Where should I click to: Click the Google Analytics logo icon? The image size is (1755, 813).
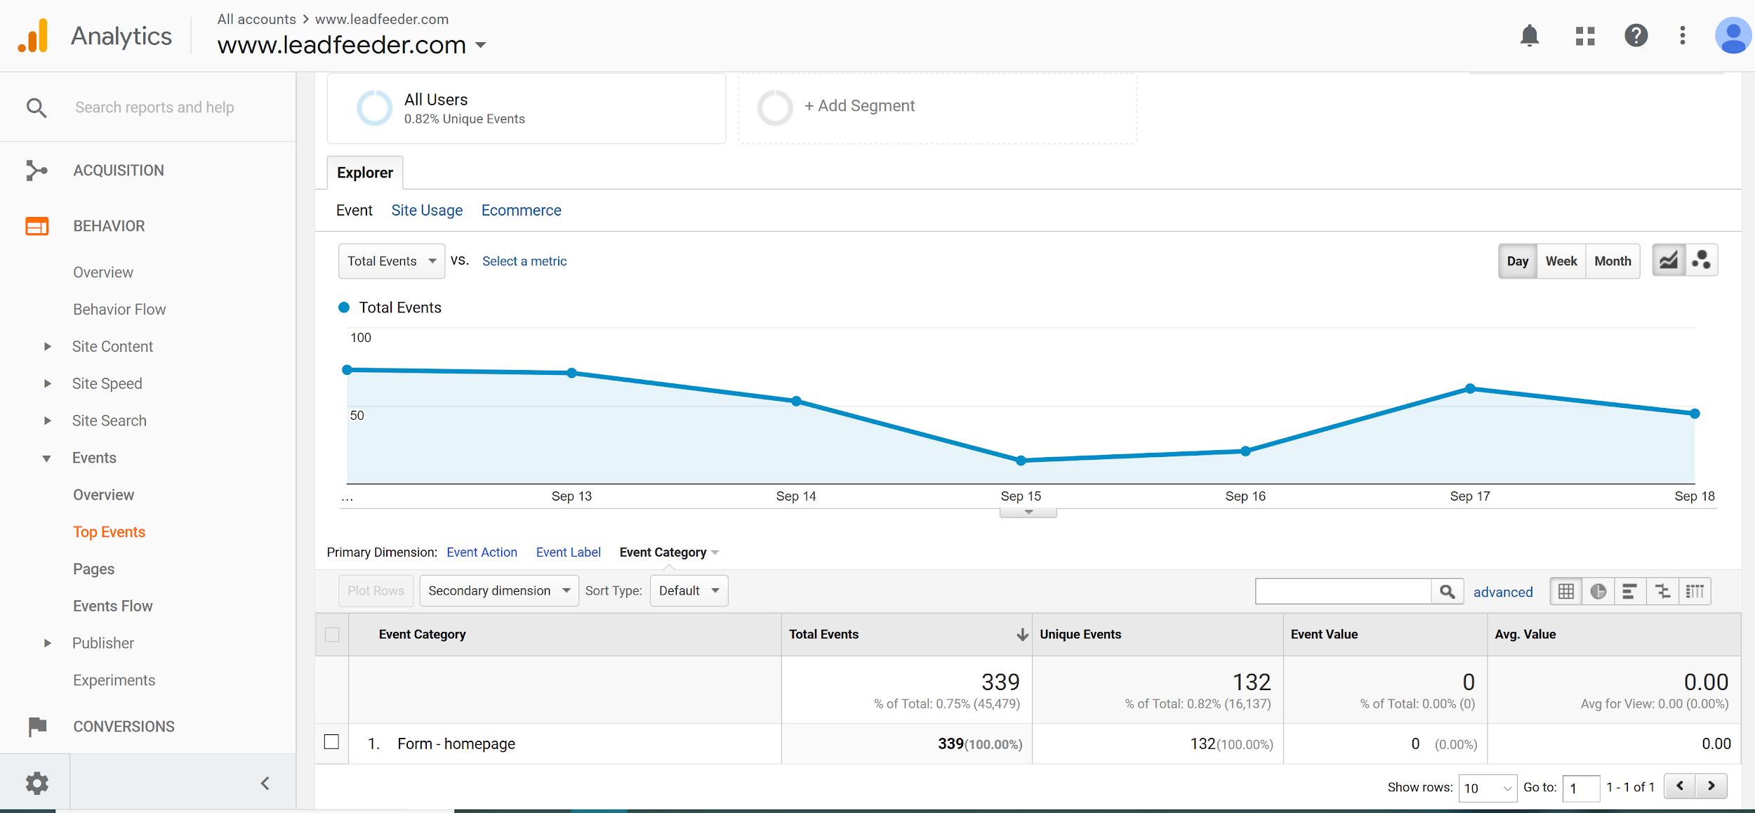(33, 36)
